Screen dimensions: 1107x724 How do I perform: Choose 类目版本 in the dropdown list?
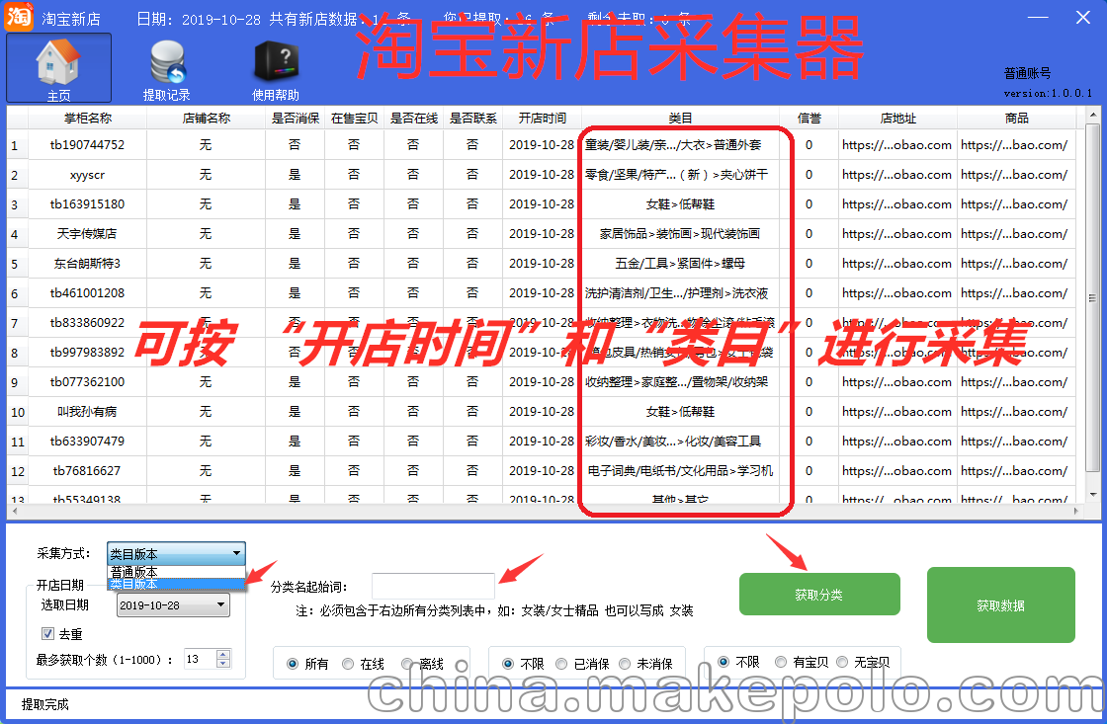coord(176,584)
